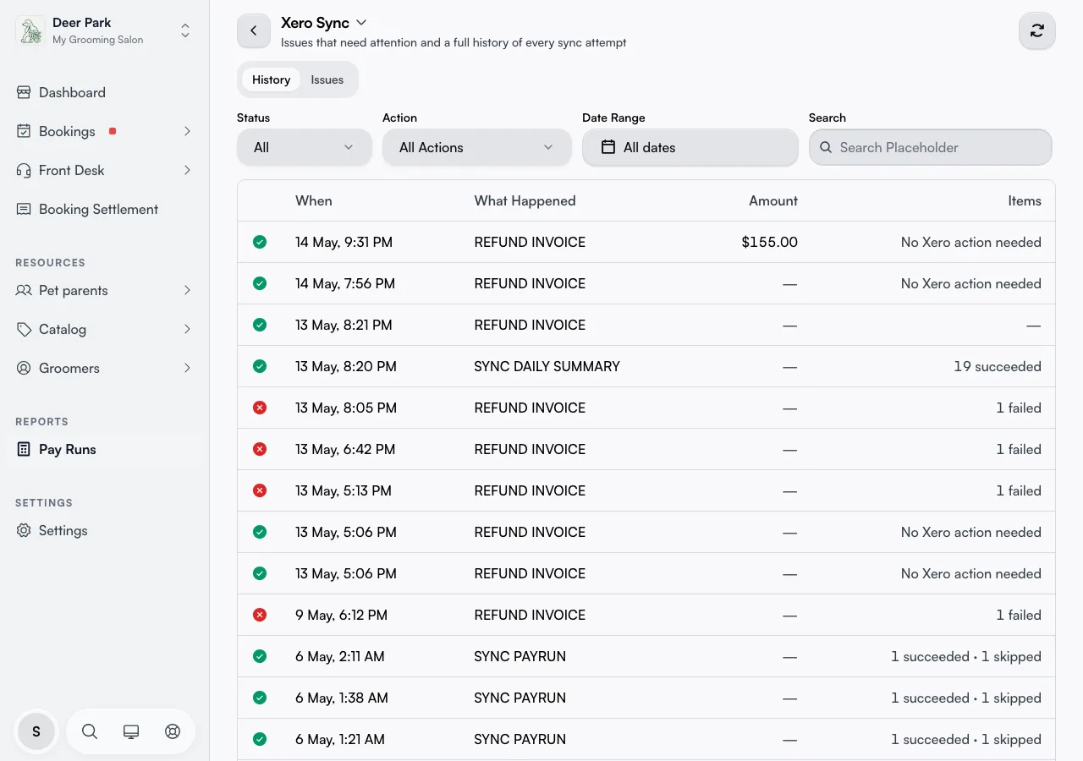Focus the Search Placeholder field
This screenshot has height=761, width=1083.
tap(931, 147)
